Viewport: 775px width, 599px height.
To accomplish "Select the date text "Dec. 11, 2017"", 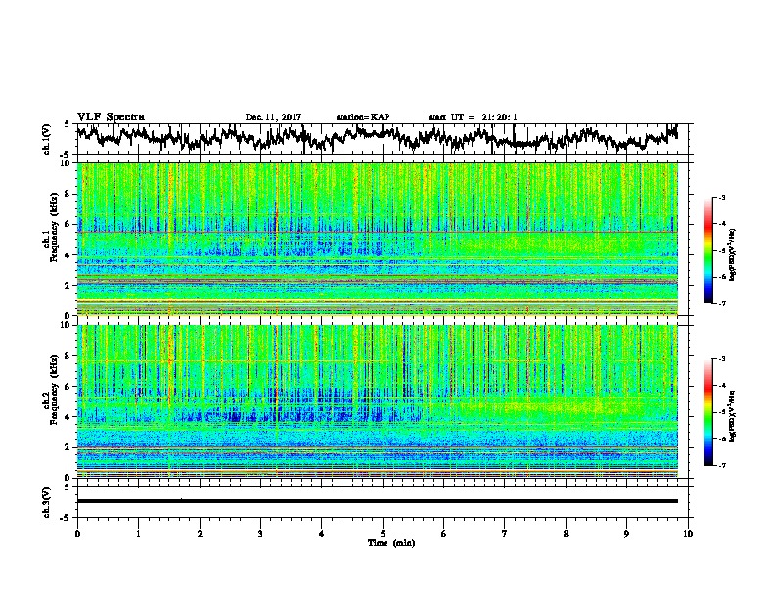I will click(x=273, y=117).
